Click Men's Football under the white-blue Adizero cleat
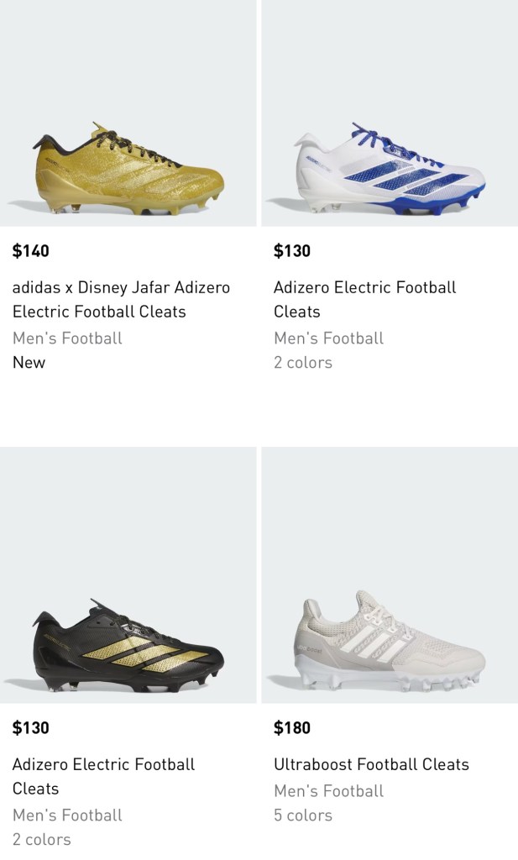This screenshot has width=518, height=860. [x=328, y=338]
